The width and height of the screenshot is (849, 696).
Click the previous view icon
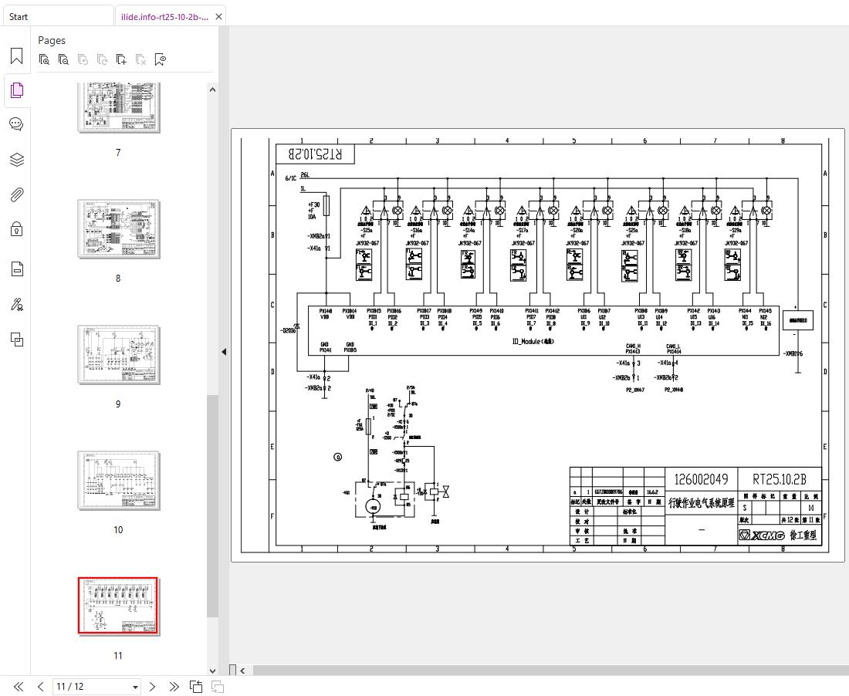point(195,686)
